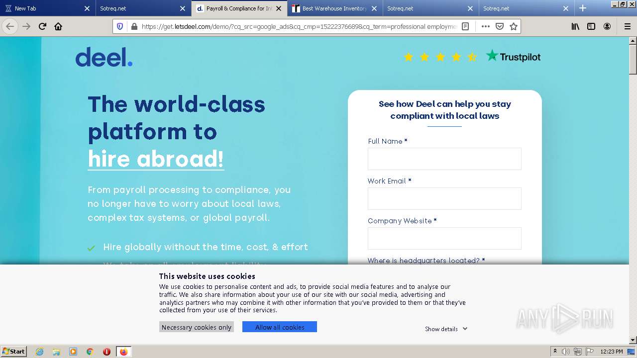The width and height of the screenshot is (637, 358).
Task: Open the Opera taskbar icon
Action: click(x=106, y=352)
